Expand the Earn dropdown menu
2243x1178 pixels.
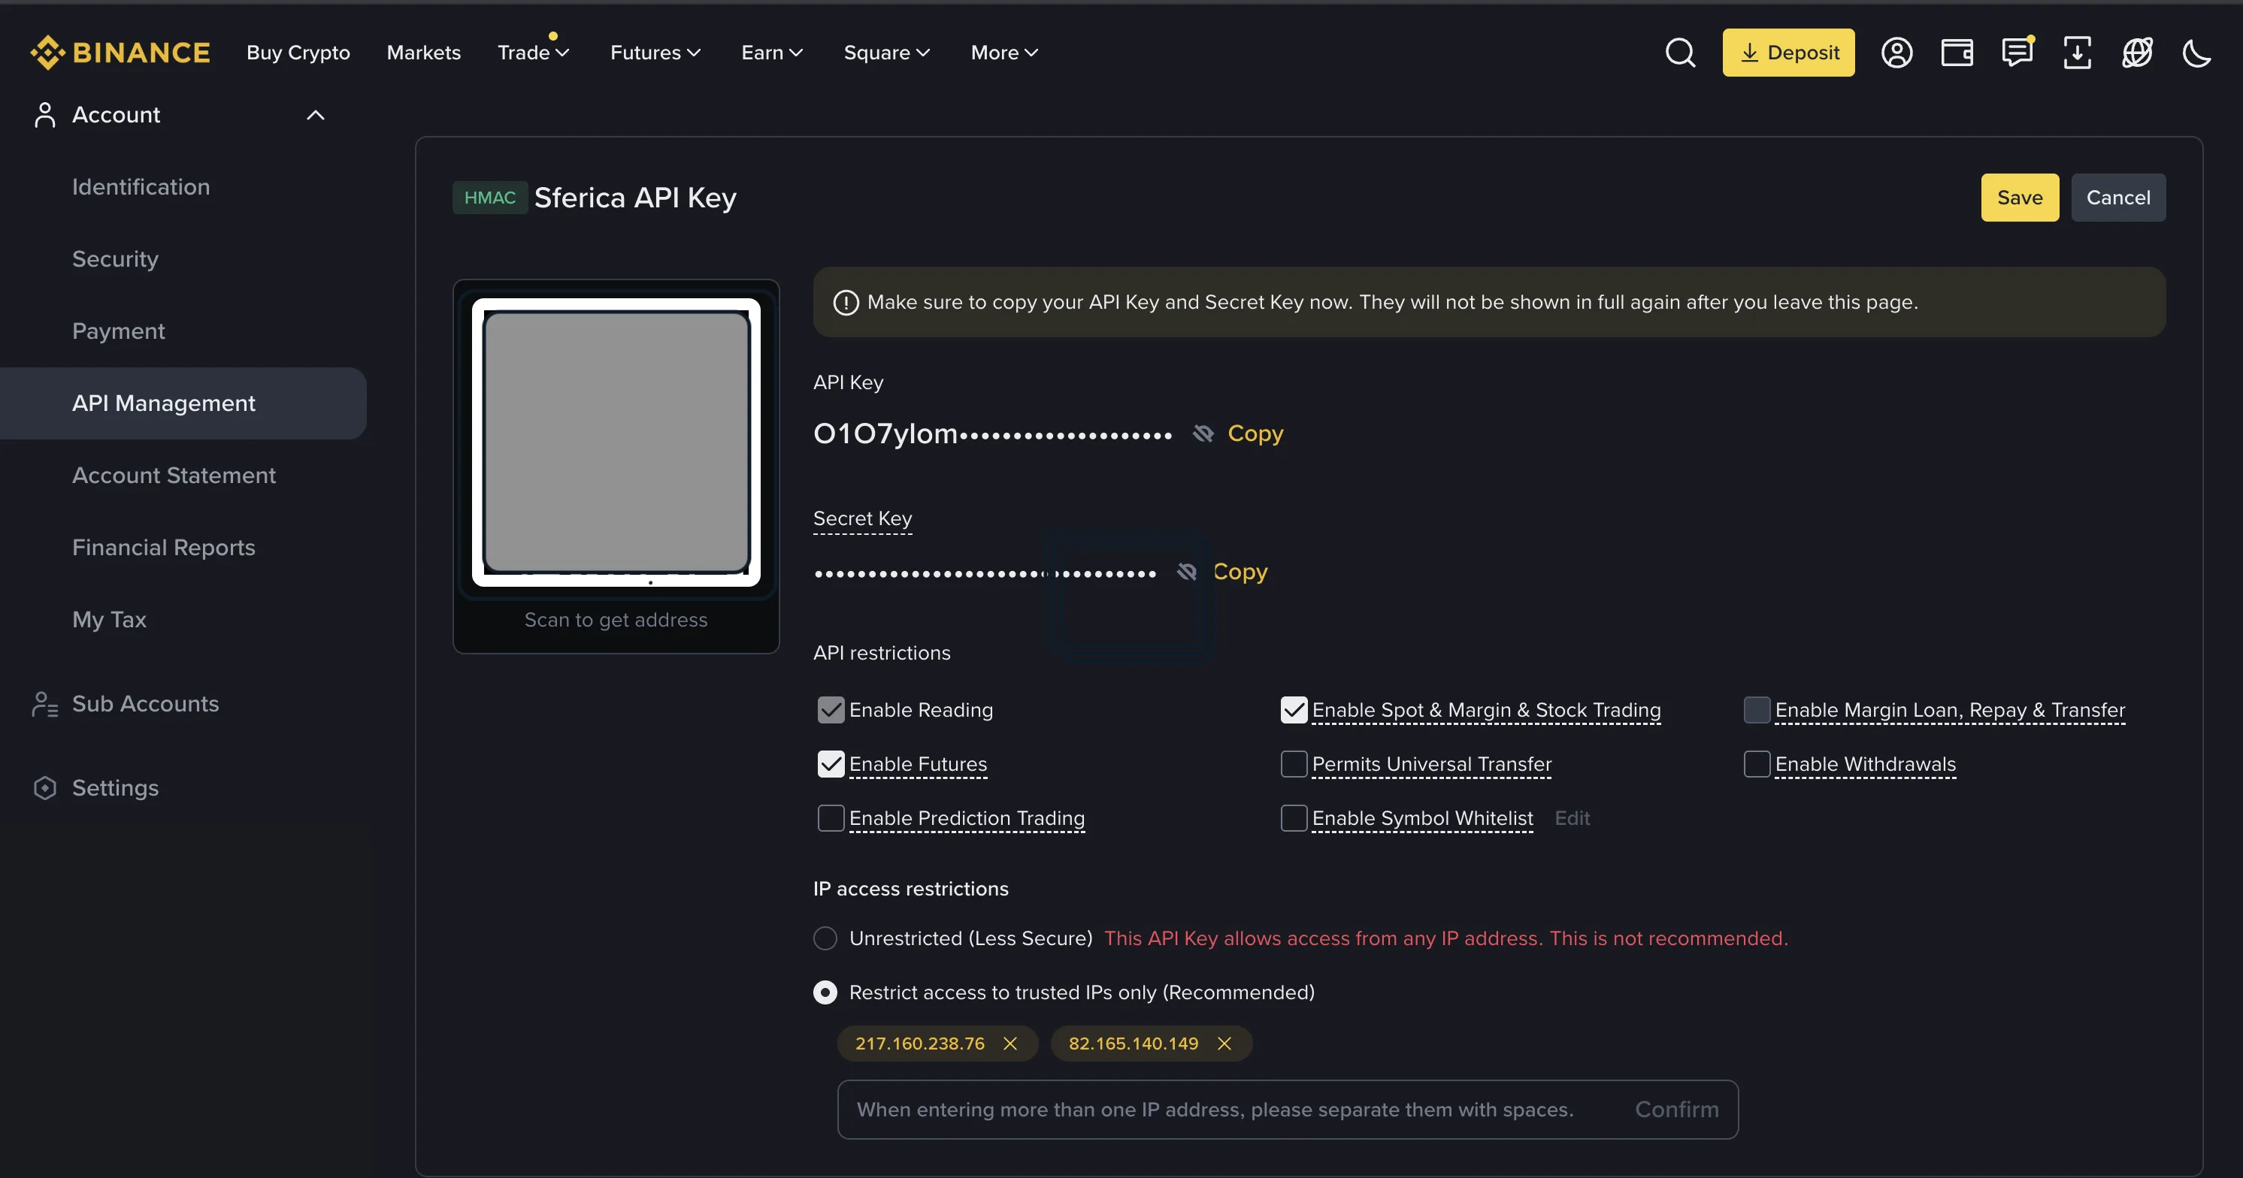pos(771,52)
